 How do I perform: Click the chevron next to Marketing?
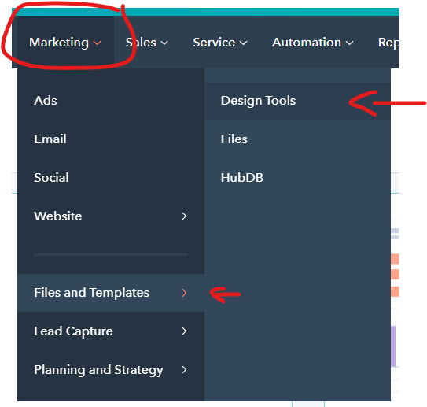pos(98,43)
